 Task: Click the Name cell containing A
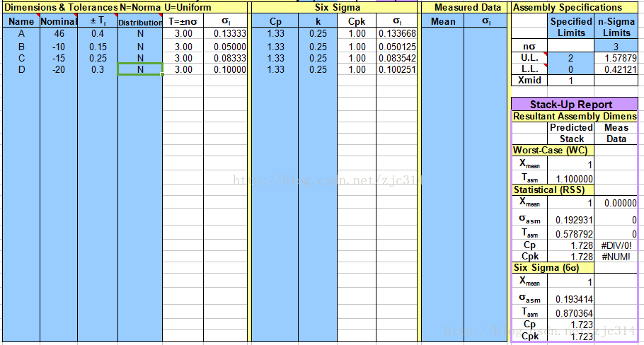point(21,34)
